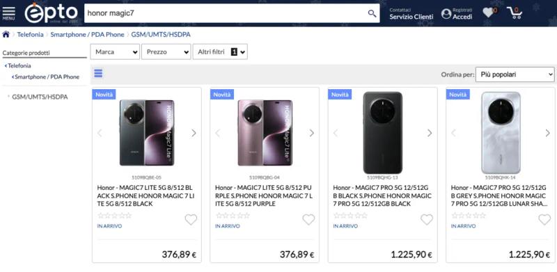Go back to Telefonia category in sidebar
This screenshot has width=557, height=272.
click(x=18, y=65)
